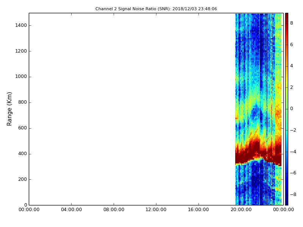Click the 1400 range tick label
Image resolution: width=303 pixels, height=227 pixels.
[x=21, y=25]
